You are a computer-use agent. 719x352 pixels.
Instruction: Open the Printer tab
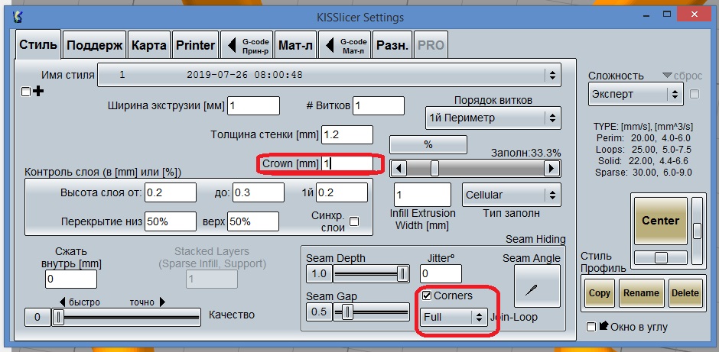tap(195, 45)
